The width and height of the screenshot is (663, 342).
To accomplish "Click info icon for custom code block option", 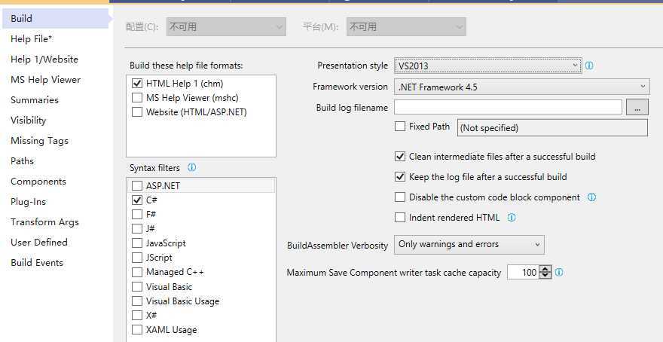I will coord(591,197).
